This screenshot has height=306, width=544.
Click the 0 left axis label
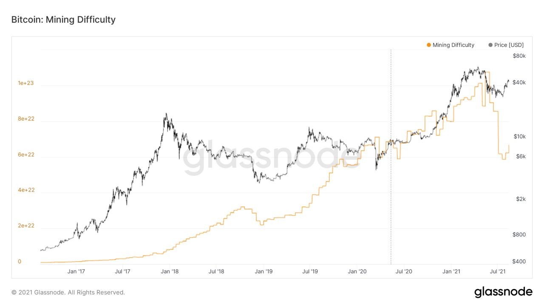click(20, 261)
